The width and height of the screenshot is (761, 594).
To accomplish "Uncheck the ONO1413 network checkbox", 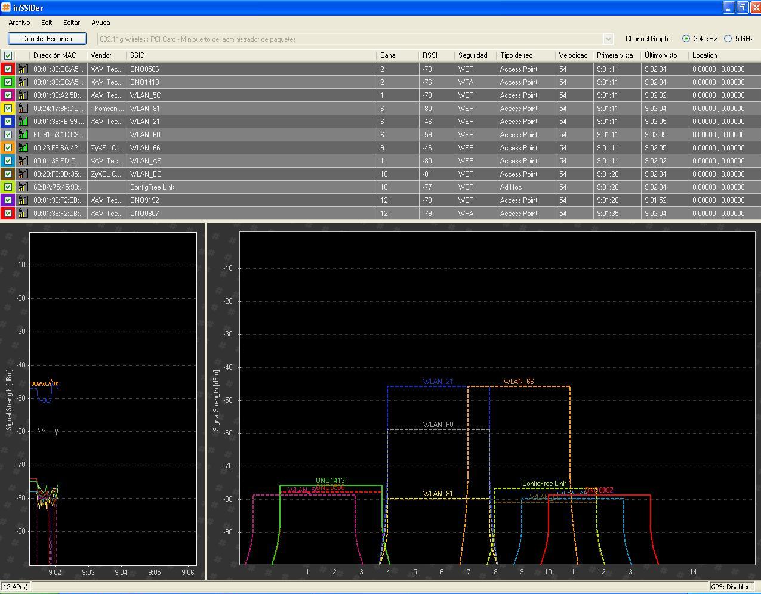I will [8, 82].
